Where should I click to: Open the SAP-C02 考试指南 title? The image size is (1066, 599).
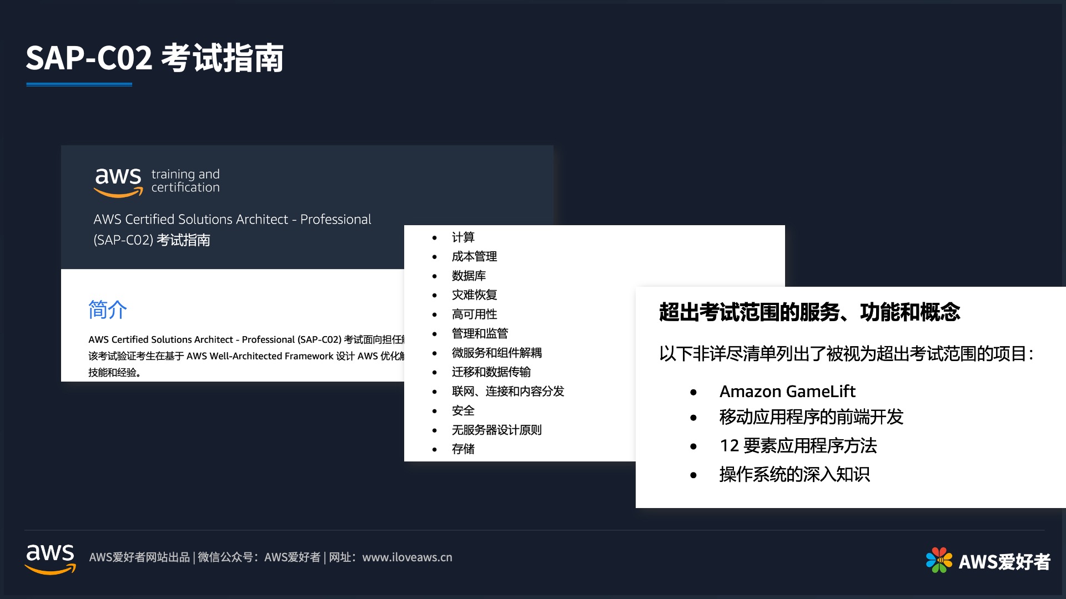click(156, 57)
